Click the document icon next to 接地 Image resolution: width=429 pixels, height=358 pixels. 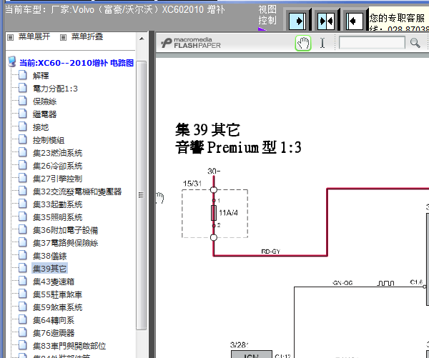[x=23, y=126]
